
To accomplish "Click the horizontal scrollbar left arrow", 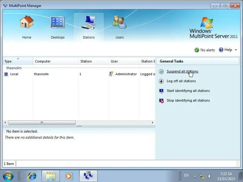I will click(x=5, y=123).
